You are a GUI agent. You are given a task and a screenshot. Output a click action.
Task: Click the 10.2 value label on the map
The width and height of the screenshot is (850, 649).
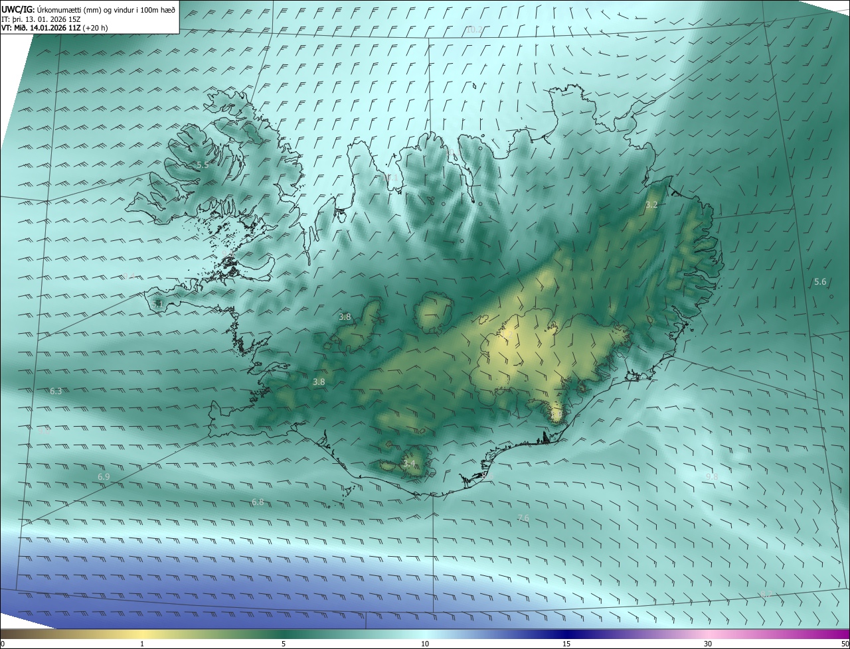[x=474, y=29]
